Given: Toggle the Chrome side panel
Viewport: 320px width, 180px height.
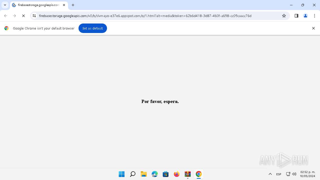Looking at the screenshot, I should pos(296,16).
